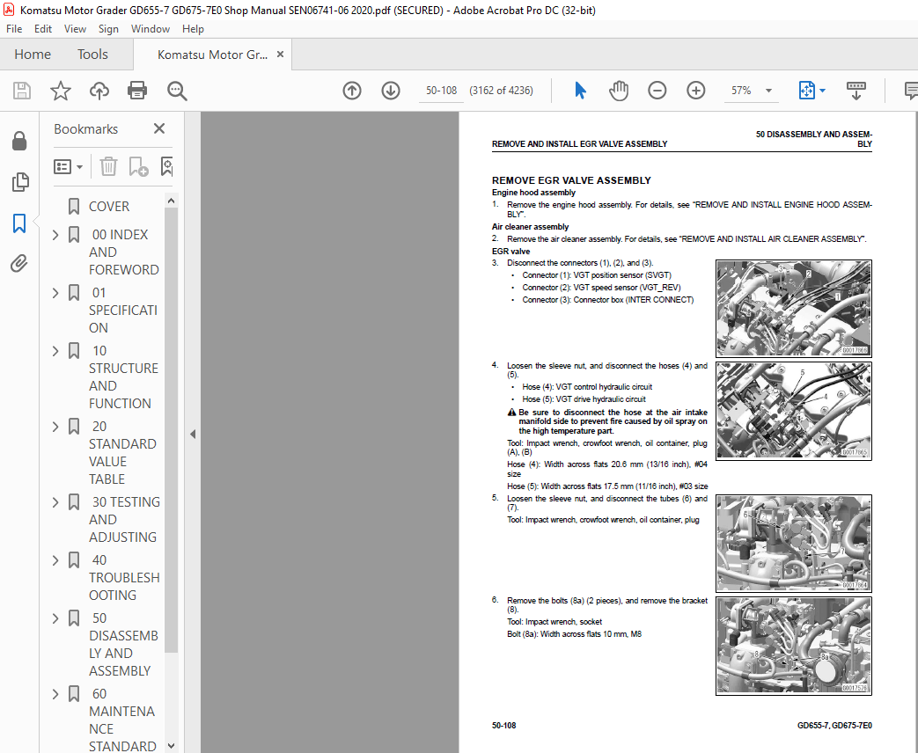Open the Edit menu
The height and width of the screenshot is (753, 918).
click(43, 29)
